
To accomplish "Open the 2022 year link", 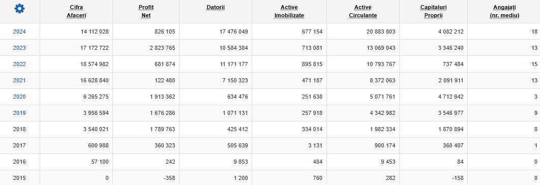I will [x=19, y=64].
